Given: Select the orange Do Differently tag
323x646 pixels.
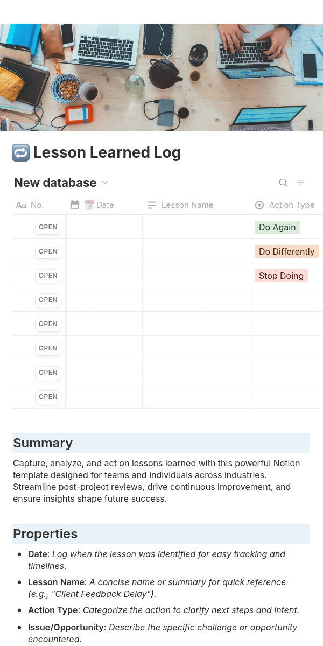Looking at the screenshot, I should pos(286,251).
